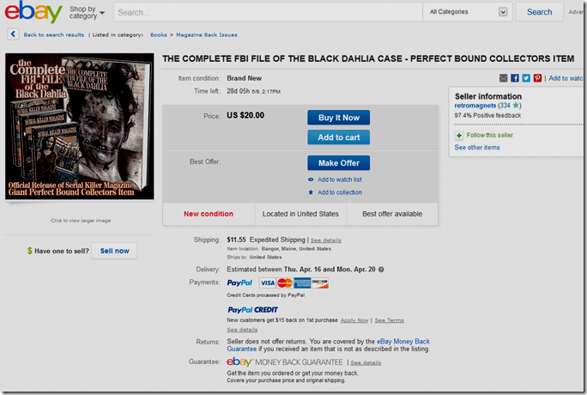Viewport: 587px width, 395px height.
Task: View larger Black Dahlia product image
Action: click(79, 126)
